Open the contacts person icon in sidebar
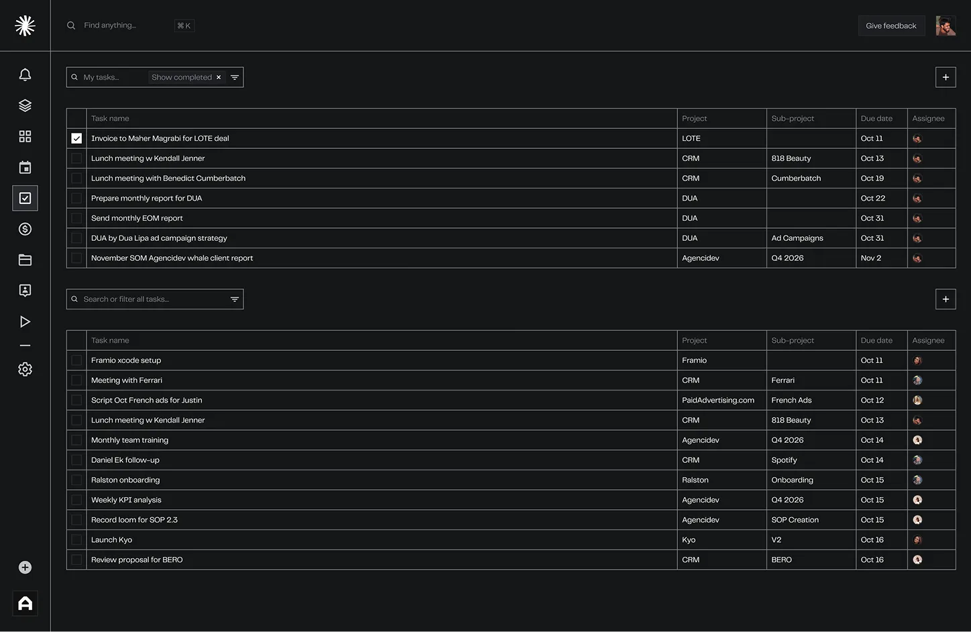 (x=25, y=291)
